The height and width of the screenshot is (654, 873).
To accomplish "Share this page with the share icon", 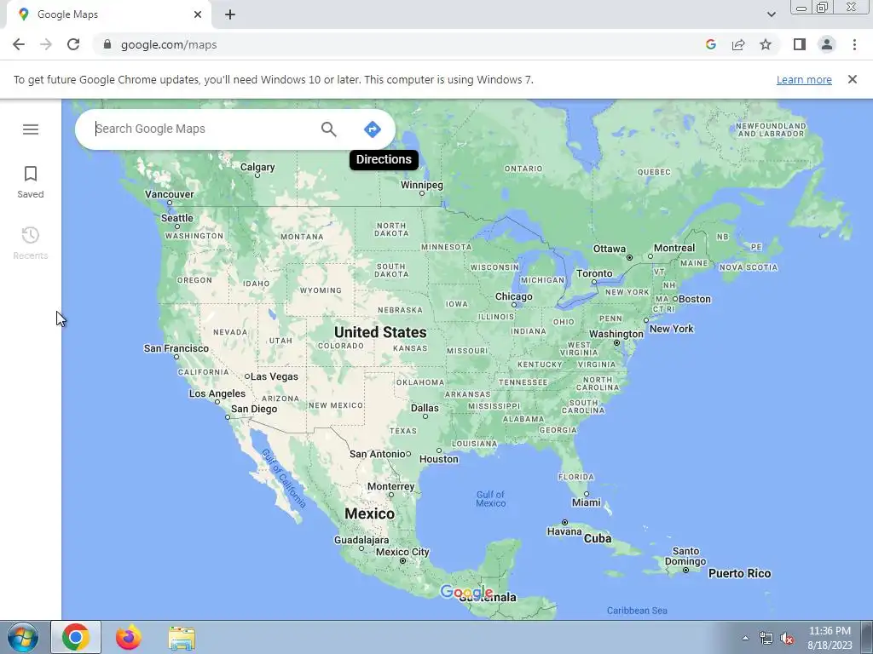I will tap(738, 44).
